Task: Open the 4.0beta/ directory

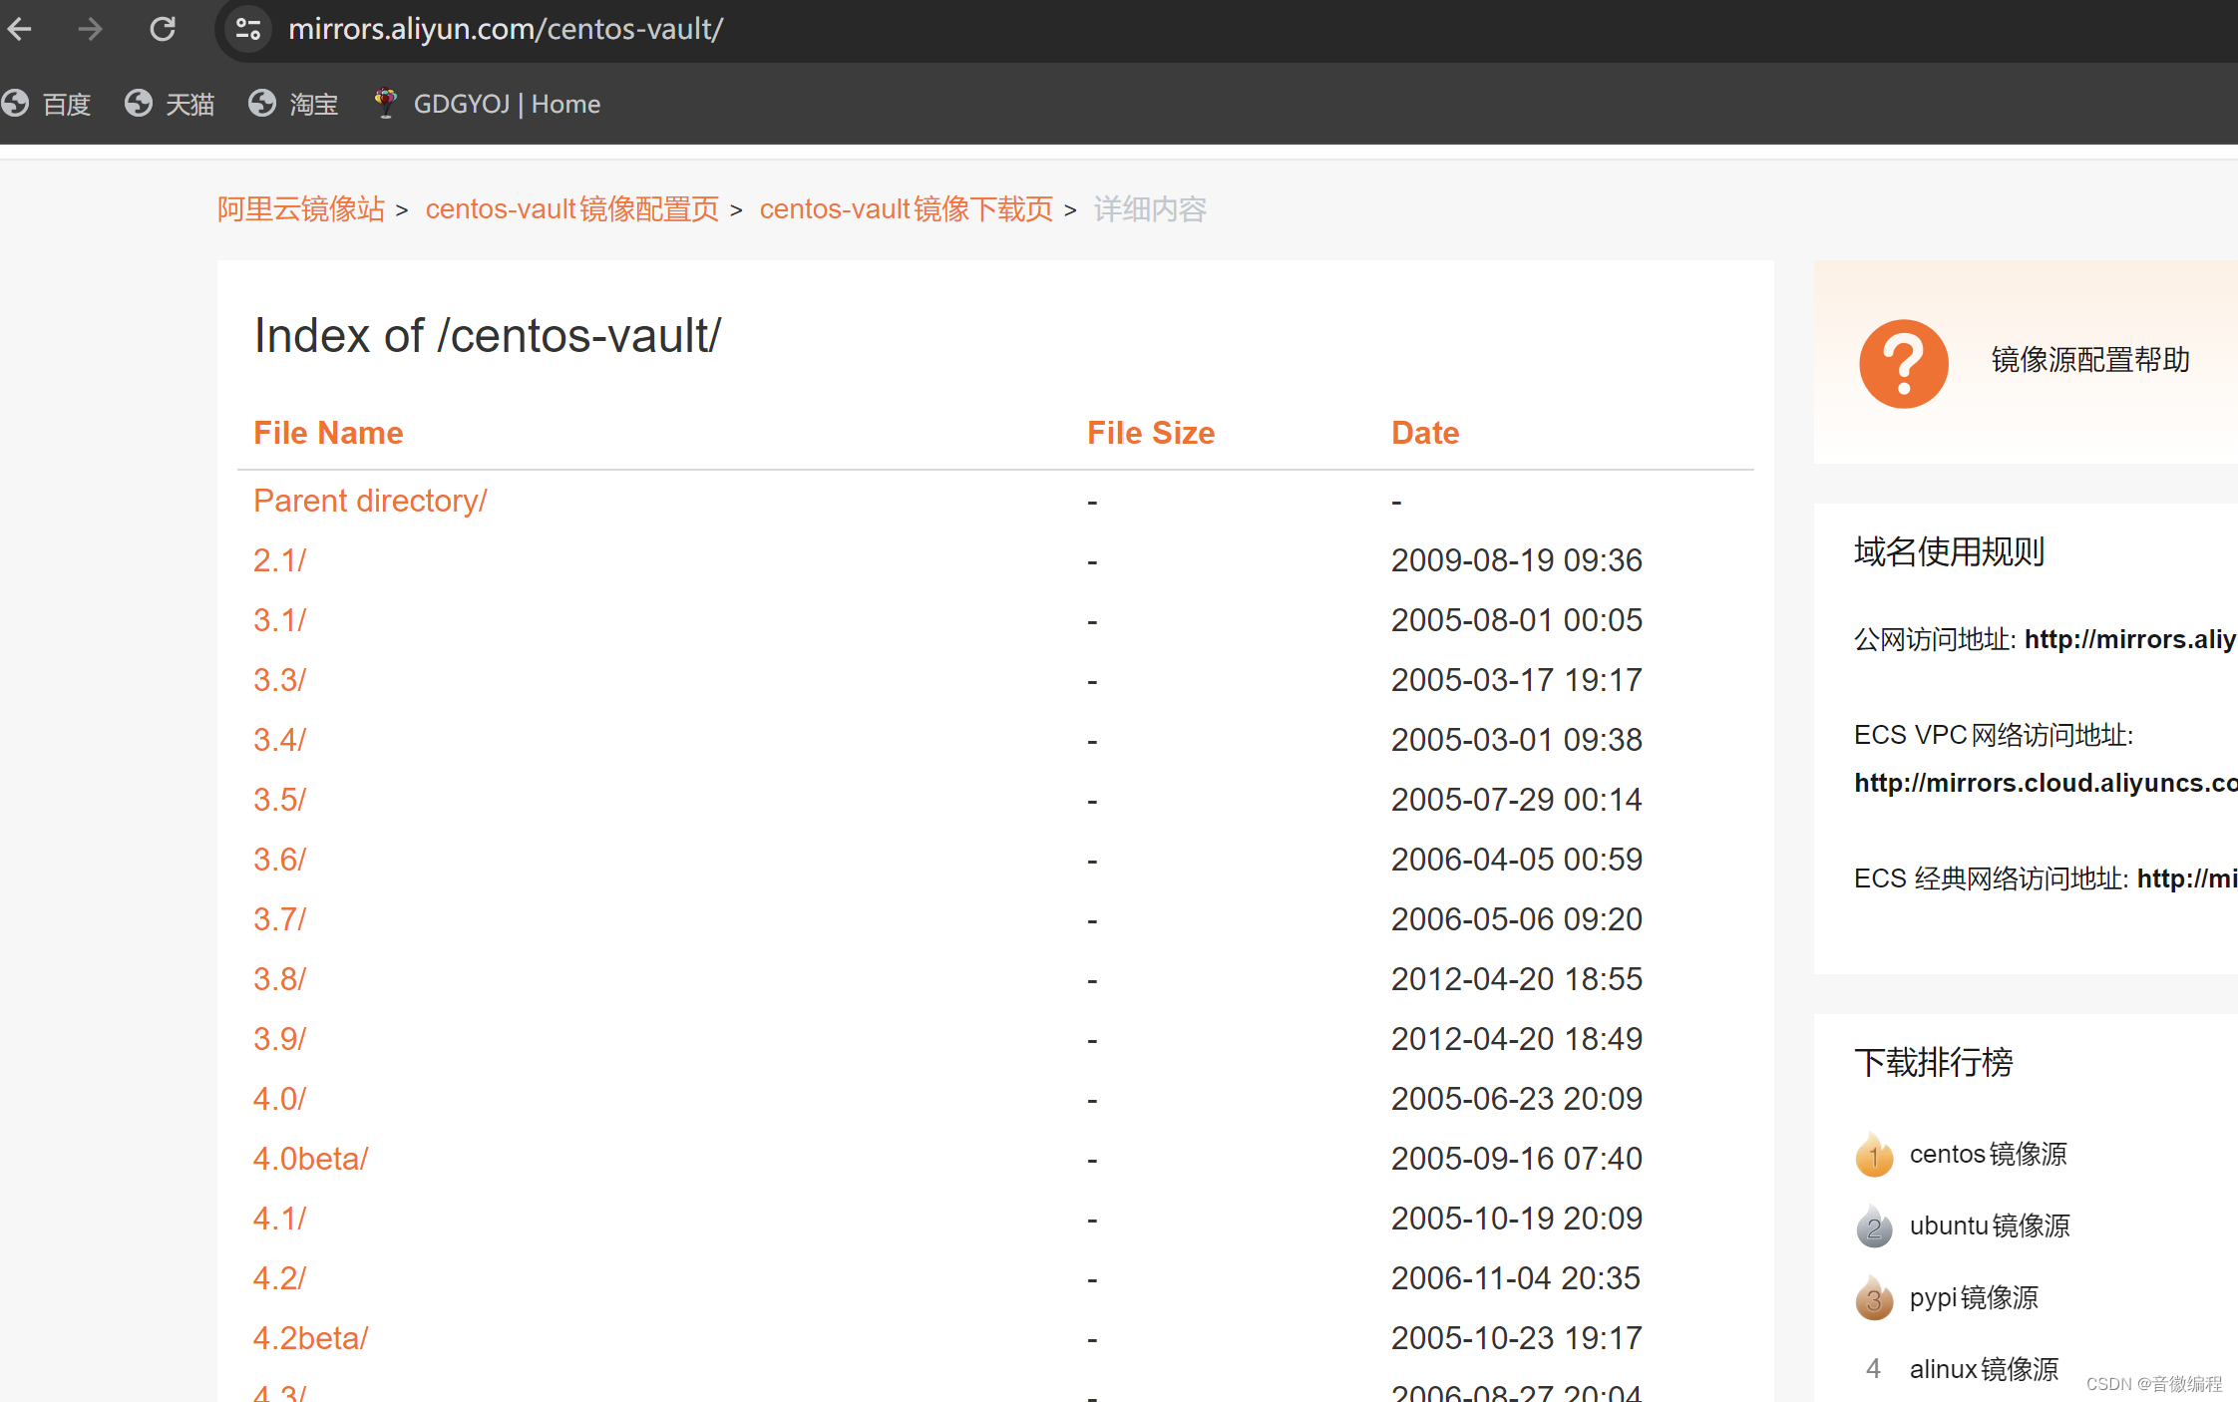Action: (310, 1159)
